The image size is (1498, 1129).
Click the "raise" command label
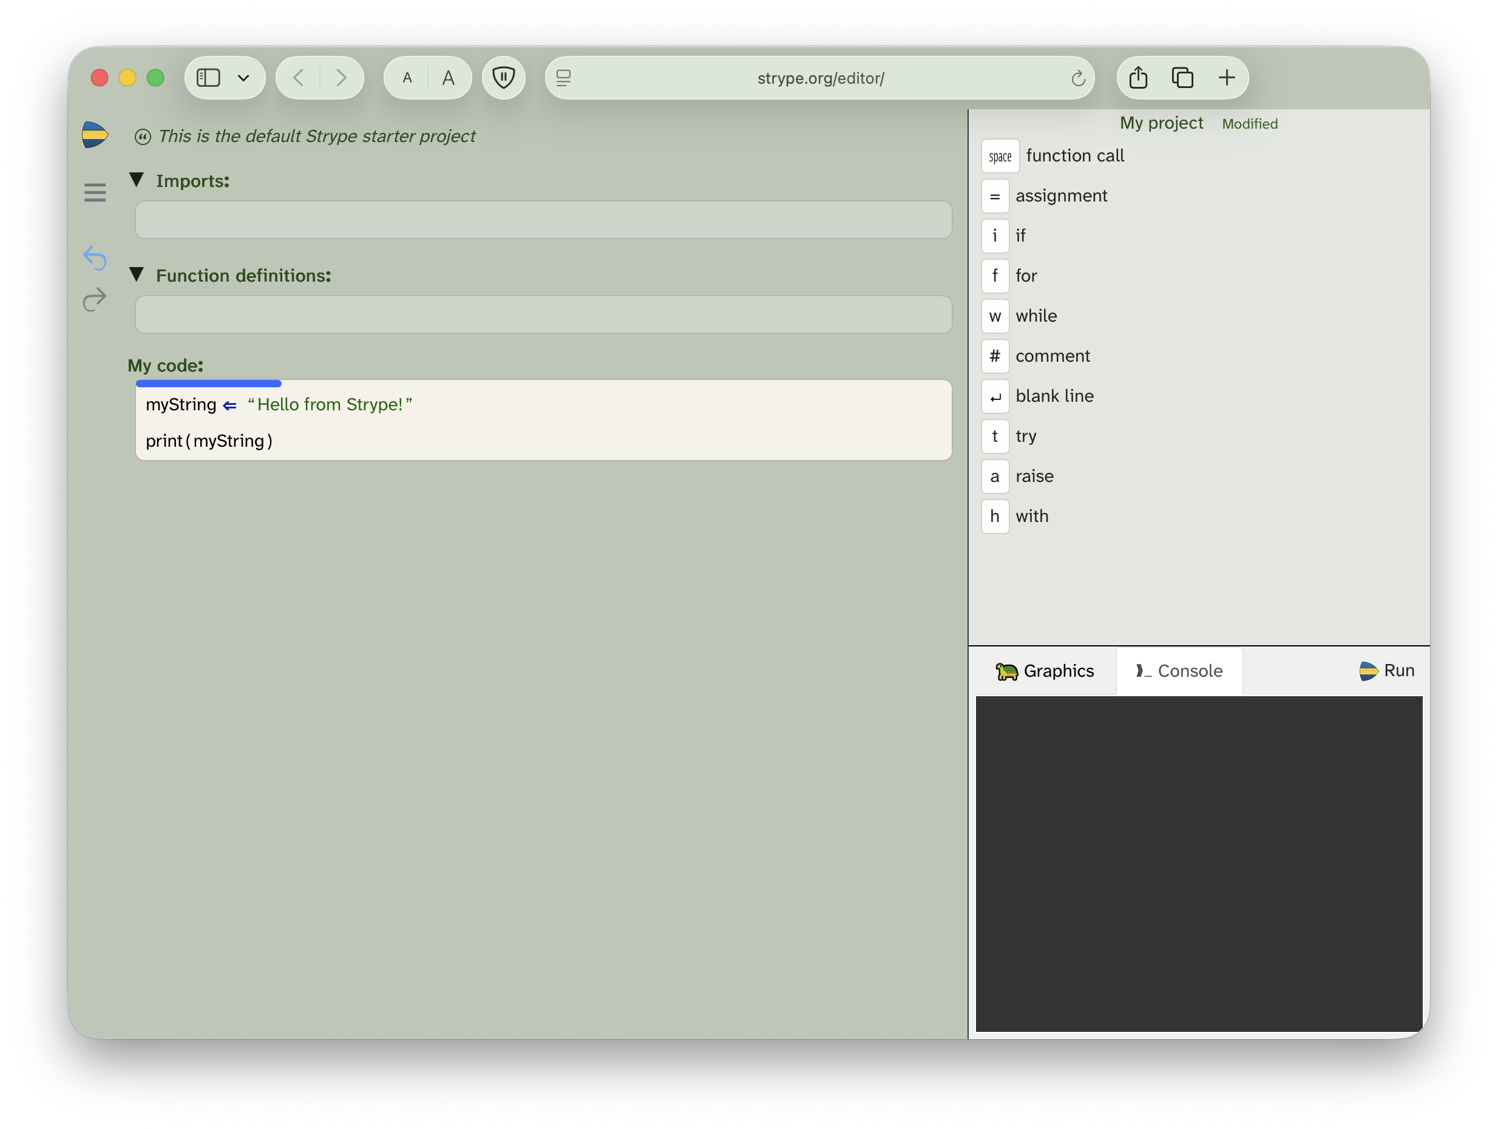tap(1034, 476)
